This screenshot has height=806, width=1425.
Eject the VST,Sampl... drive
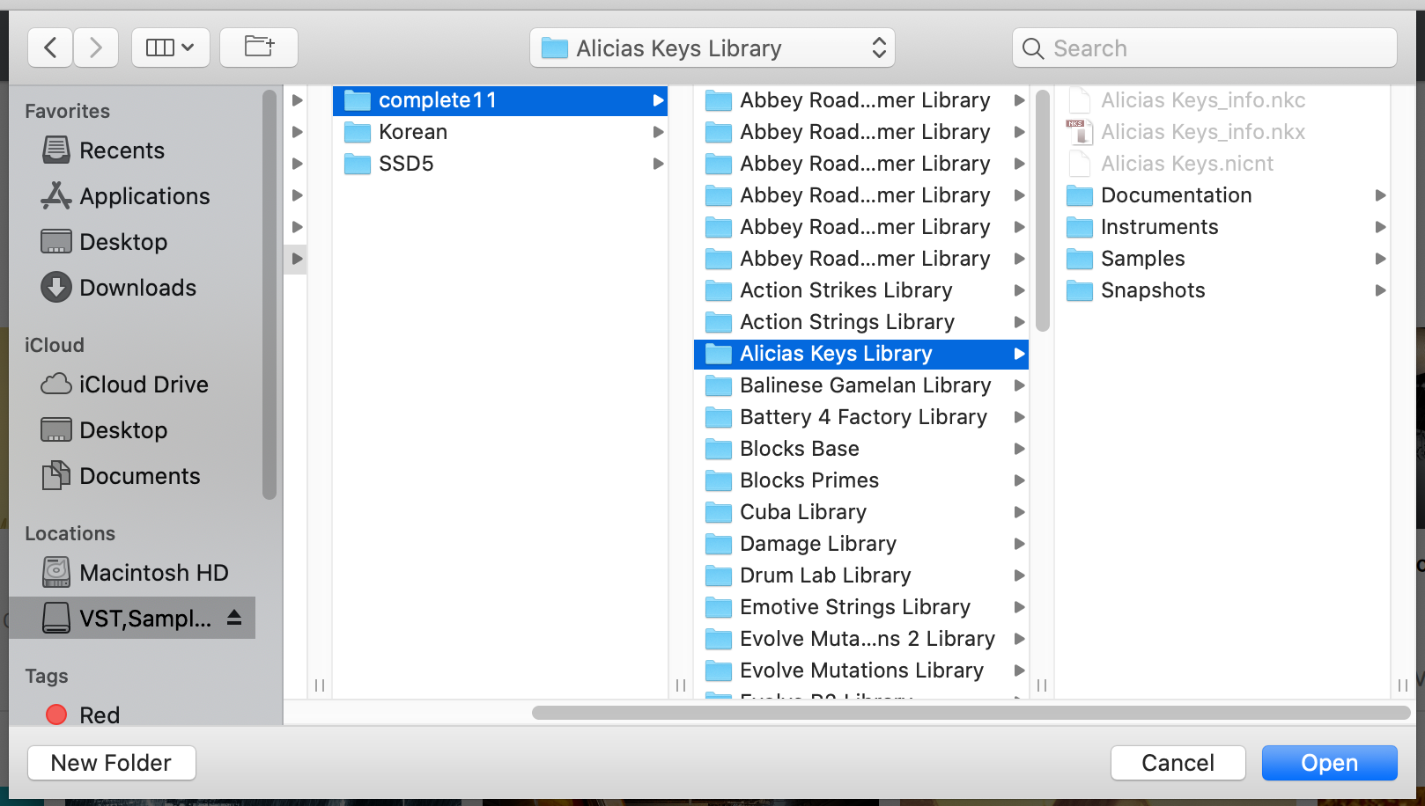pyautogui.click(x=234, y=618)
